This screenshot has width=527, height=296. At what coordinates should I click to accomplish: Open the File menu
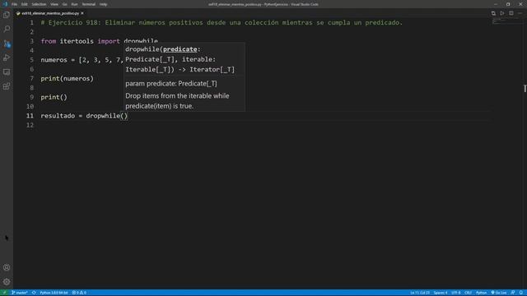coord(14,4)
